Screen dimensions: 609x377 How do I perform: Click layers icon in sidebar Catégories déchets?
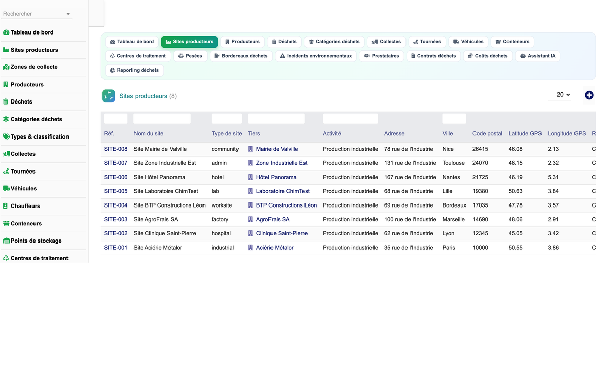pos(6,119)
